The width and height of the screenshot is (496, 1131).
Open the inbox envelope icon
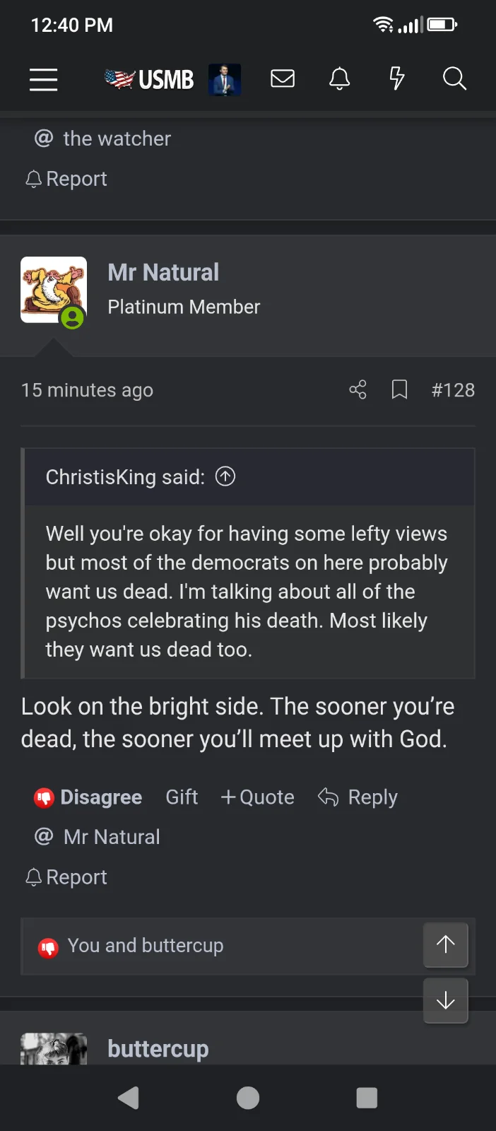coord(283,78)
